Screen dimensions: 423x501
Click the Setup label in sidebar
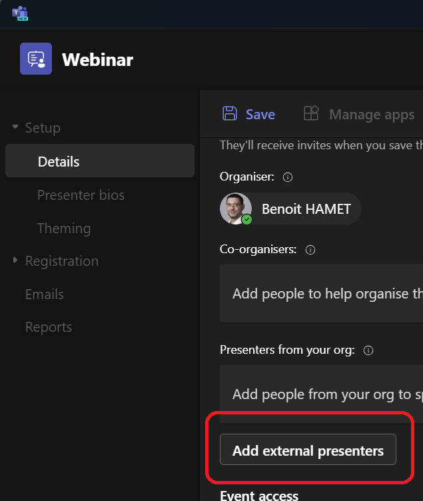click(43, 128)
